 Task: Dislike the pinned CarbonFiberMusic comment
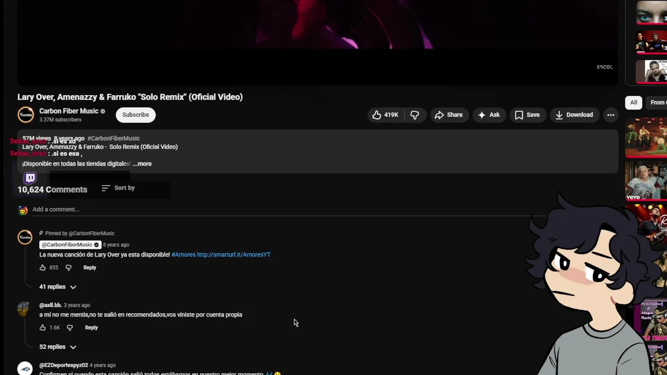pyautogui.click(x=68, y=268)
